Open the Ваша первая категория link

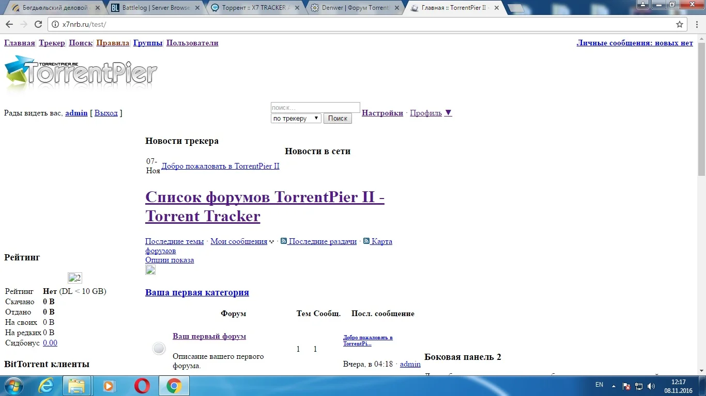[x=197, y=292]
